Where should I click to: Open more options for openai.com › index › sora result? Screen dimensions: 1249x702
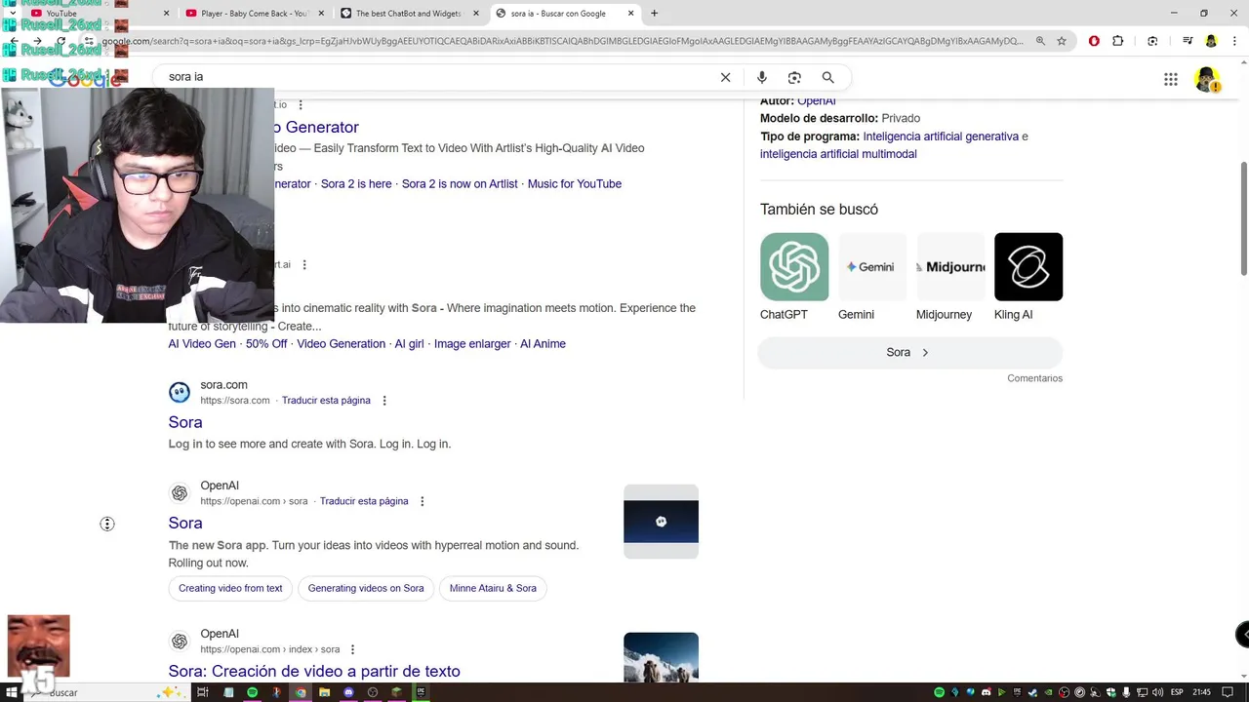coord(352,649)
